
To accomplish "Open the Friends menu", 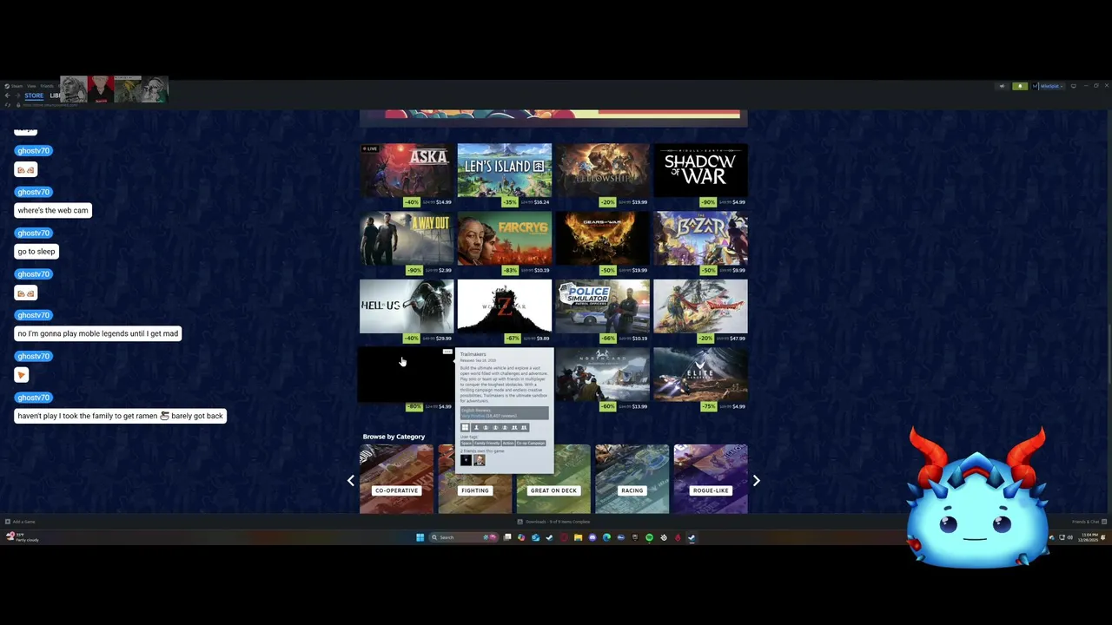I will click(47, 86).
